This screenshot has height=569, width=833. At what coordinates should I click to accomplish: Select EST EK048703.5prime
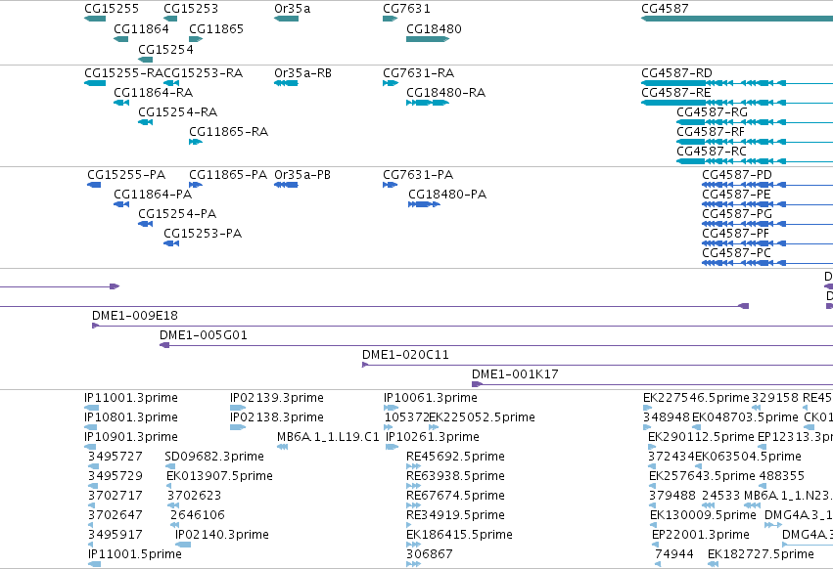[697, 427]
